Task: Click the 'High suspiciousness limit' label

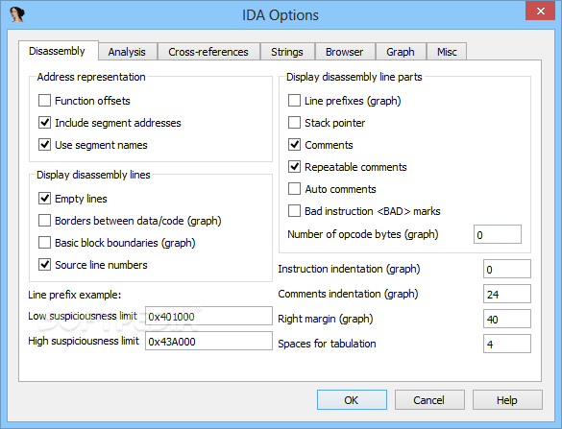Action: [x=84, y=341]
